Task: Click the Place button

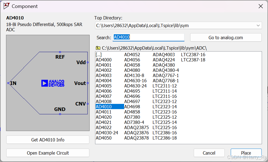Action: coord(246,153)
